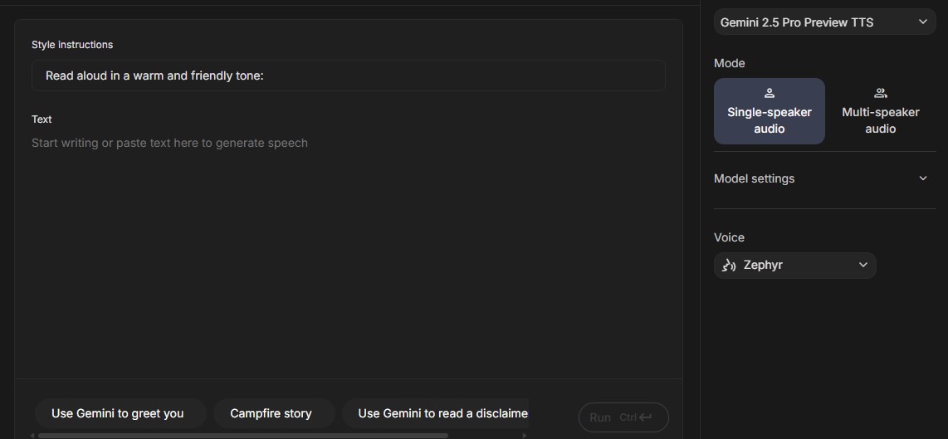This screenshot has height=439, width=948.
Task: Open the Gemini 2.5 Pro Preview TTS model dropdown
Action: pyautogui.click(x=823, y=22)
